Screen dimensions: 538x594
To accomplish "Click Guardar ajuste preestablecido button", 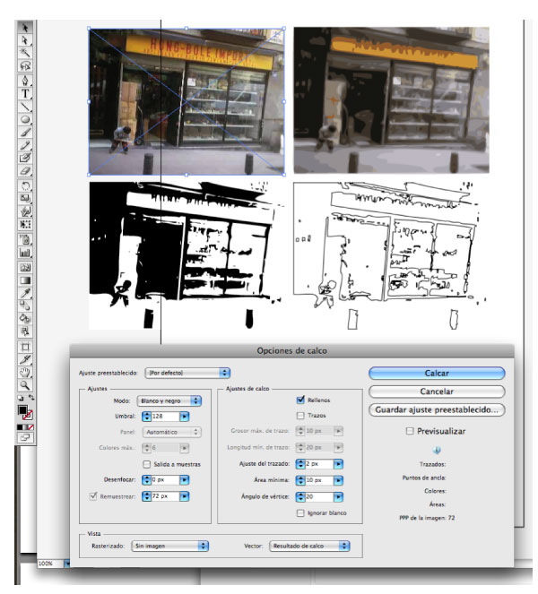I will 437,409.
